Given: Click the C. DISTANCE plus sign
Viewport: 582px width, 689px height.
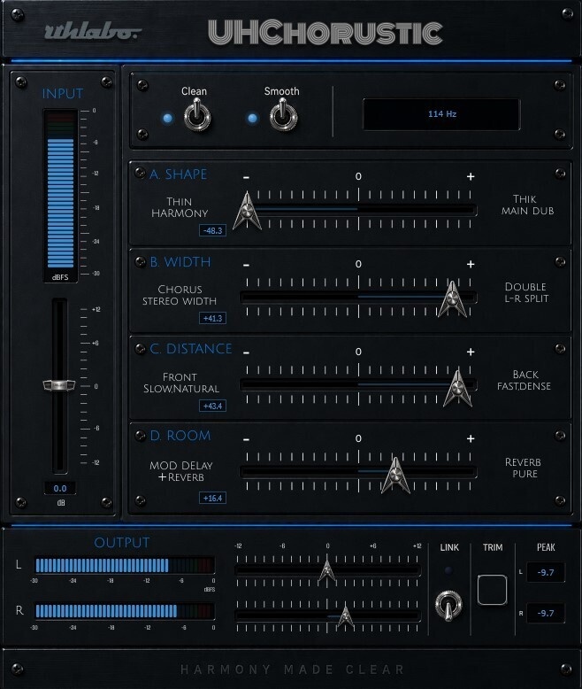Looking at the screenshot, I should click(x=471, y=352).
